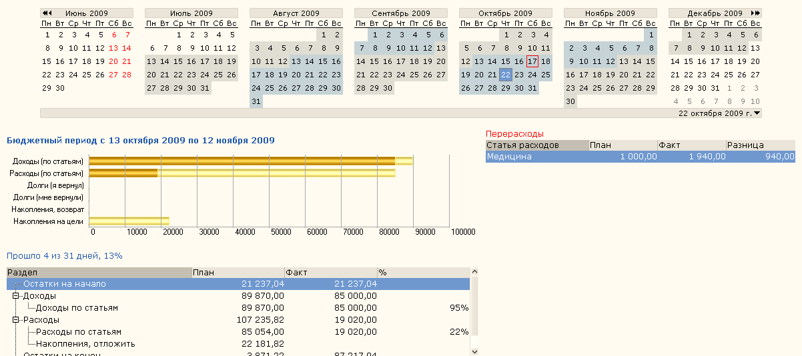Select the Накопления, отложить row
Screen dimensions: 802x356
click(x=238, y=344)
